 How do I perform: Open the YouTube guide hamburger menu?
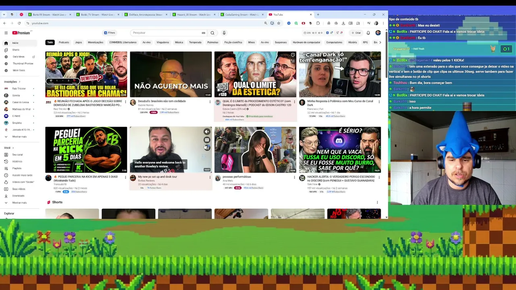pyautogui.click(x=6, y=33)
